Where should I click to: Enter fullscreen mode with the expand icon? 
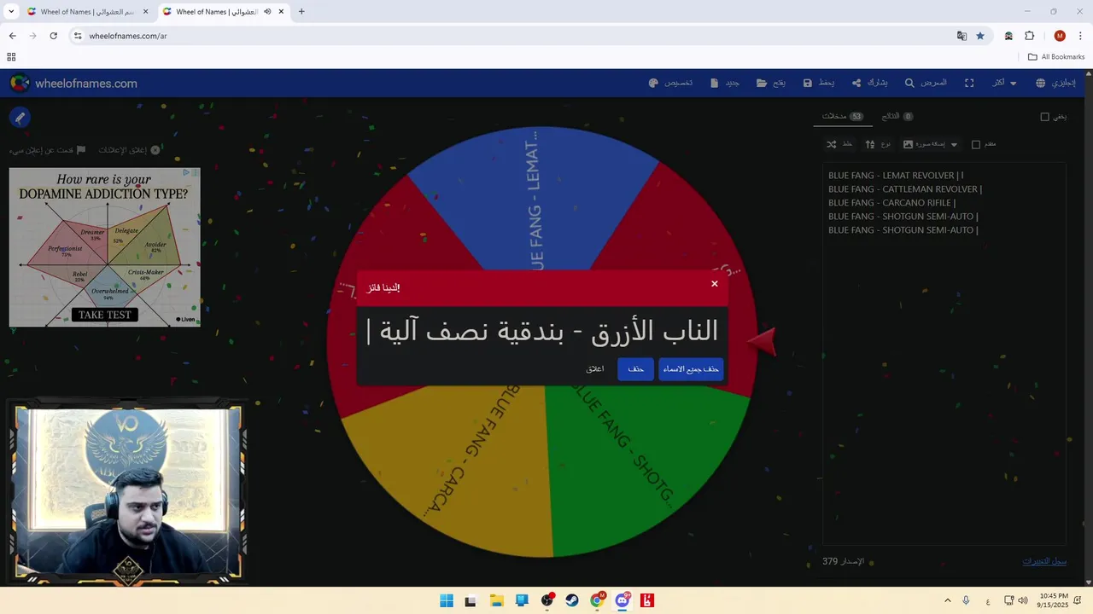click(969, 83)
